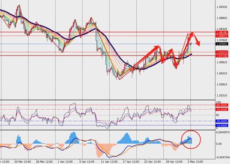Image resolution: width=230 pixels, height=164 pixels.
Task: Select the red 1.07273 price level label
Action: coord(222,52)
